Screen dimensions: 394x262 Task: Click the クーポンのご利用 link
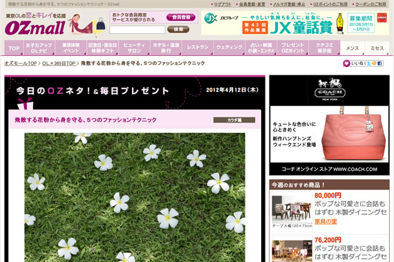pyautogui.click(x=370, y=4)
